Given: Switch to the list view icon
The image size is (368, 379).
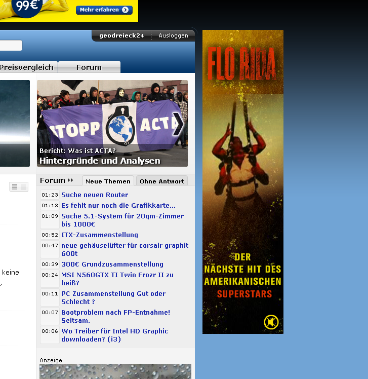Looking at the screenshot, I should [15, 186].
